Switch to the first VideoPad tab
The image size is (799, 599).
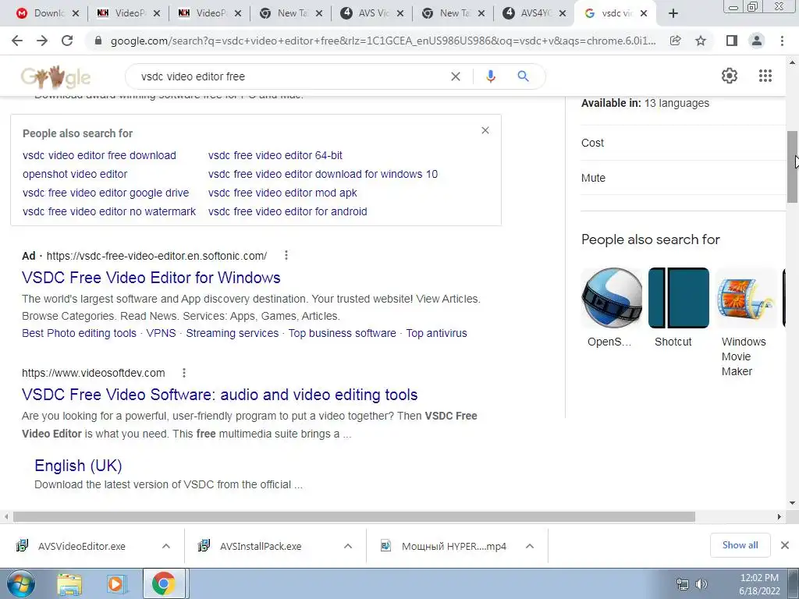127,13
